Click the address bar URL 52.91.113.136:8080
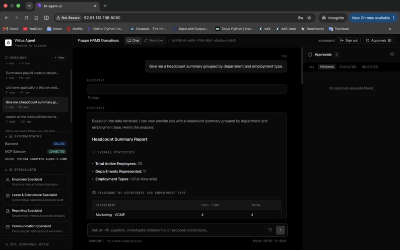Image resolution: width=400 pixels, height=250 pixels. pyautogui.click(x=102, y=18)
